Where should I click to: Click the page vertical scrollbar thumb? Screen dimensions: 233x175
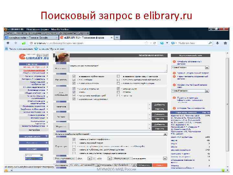click(x=227, y=104)
